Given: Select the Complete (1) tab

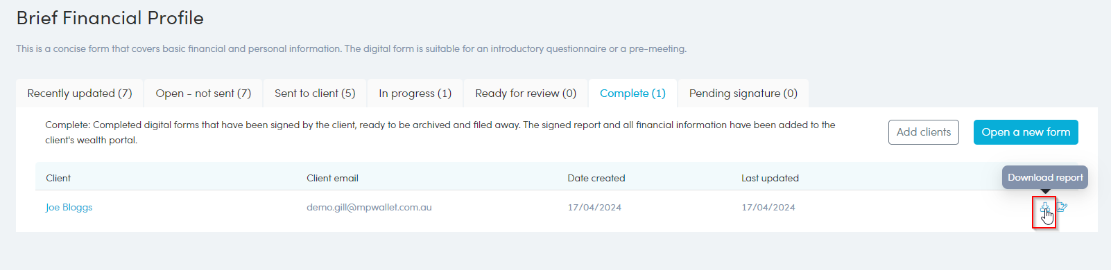Looking at the screenshot, I should 632,93.
